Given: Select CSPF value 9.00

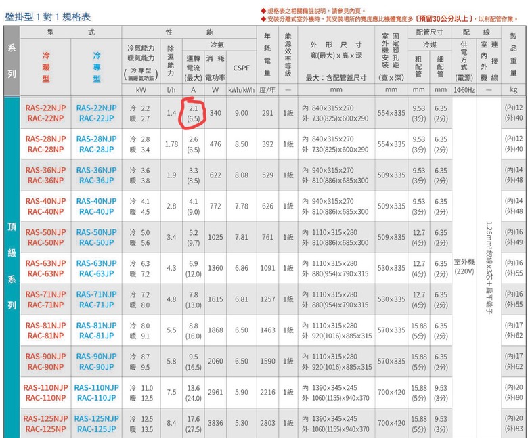Looking at the screenshot, I should coord(242,113).
